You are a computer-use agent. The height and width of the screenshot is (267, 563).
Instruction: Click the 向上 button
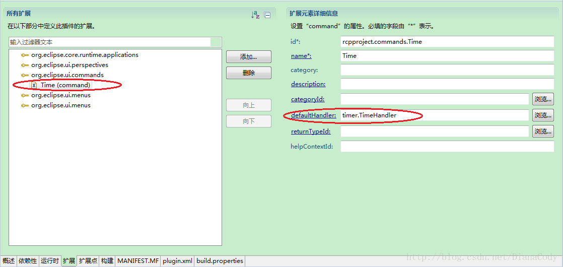pyautogui.click(x=248, y=105)
